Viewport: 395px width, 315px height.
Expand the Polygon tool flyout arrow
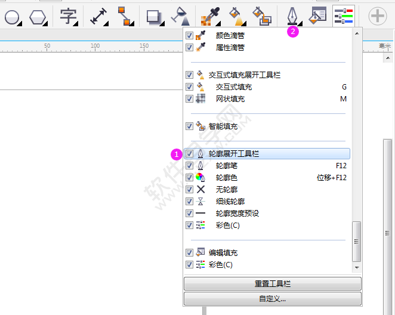pos(45,24)
